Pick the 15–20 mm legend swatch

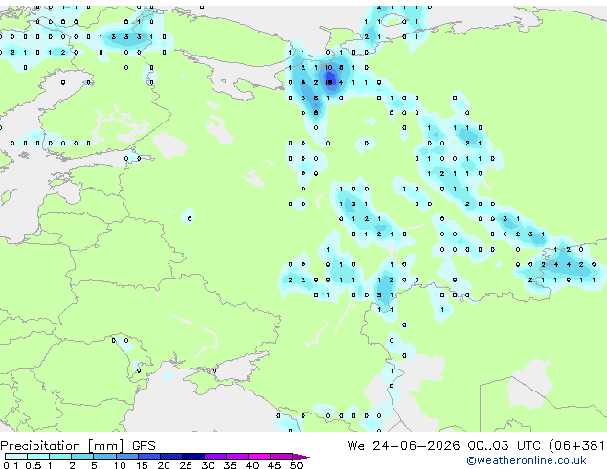tap(149, 457)
